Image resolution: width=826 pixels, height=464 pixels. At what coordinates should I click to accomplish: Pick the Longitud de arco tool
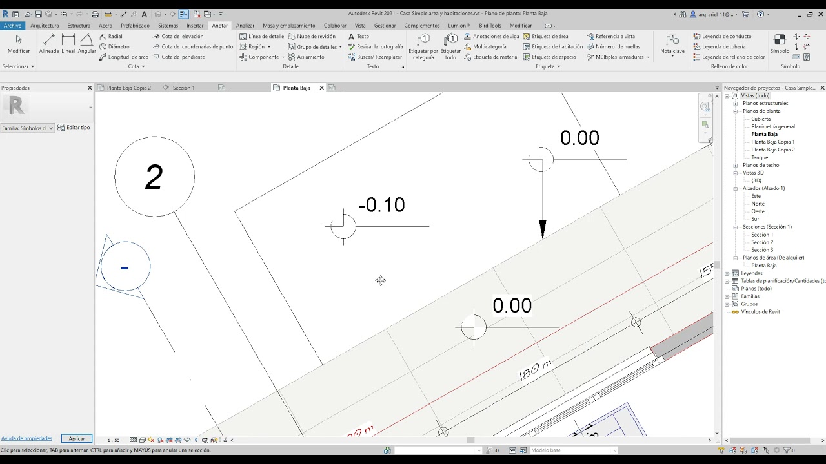pos(124,57)
